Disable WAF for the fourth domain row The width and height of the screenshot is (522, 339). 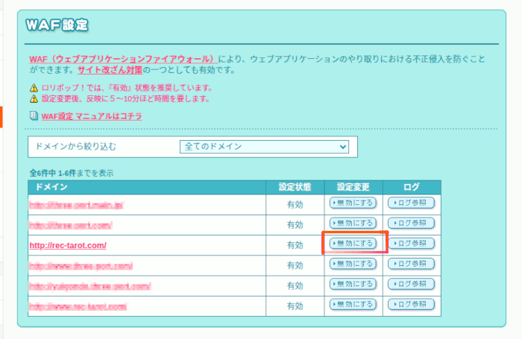pyautogui.click(x=353, y=264)
